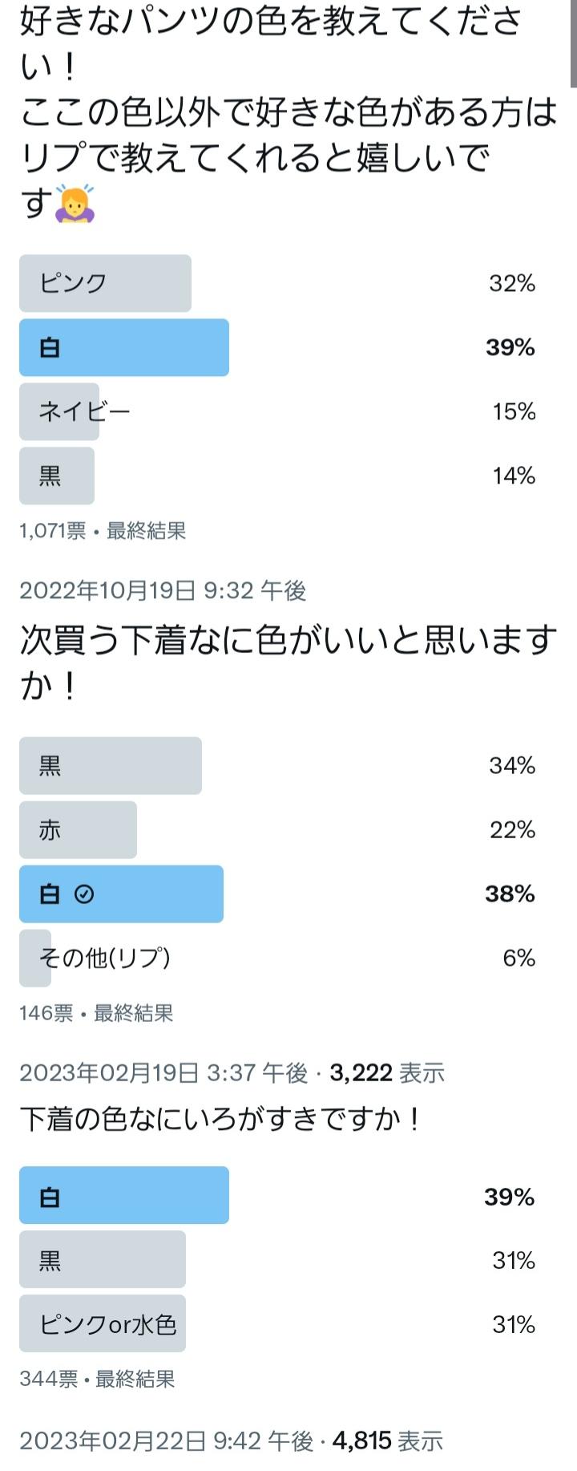The height and width of the screenshot is (1471, 577).
Task: Open the 2023年02月22日 9:42 午後 timestamp
Action: [166, 1441]
